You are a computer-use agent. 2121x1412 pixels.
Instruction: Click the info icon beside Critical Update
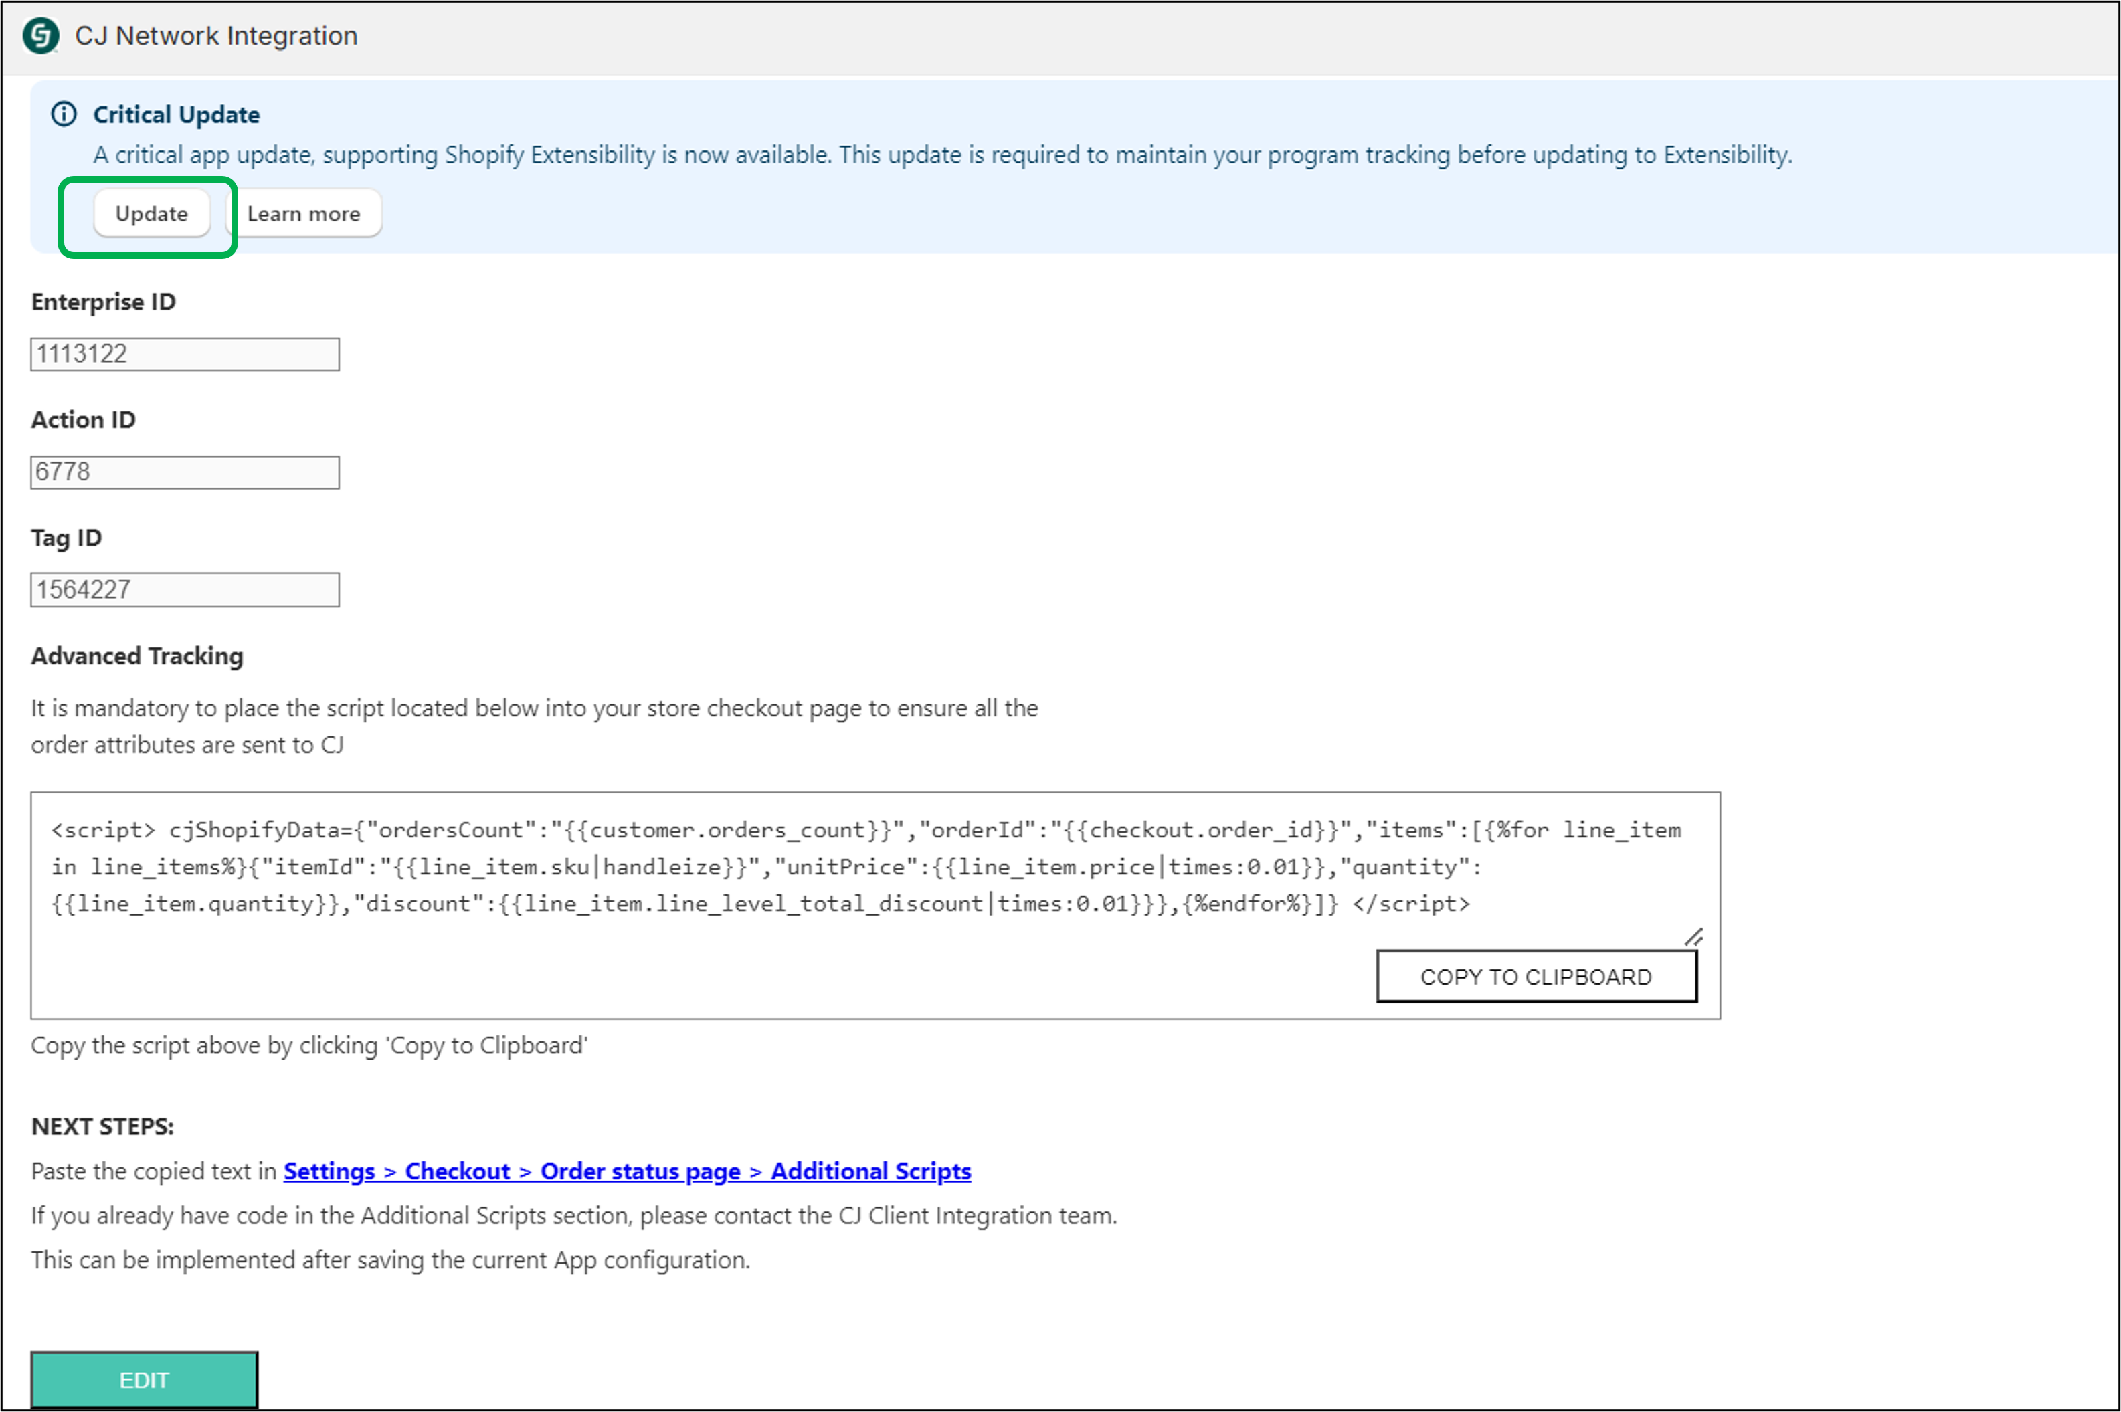[x=64, y=114]
